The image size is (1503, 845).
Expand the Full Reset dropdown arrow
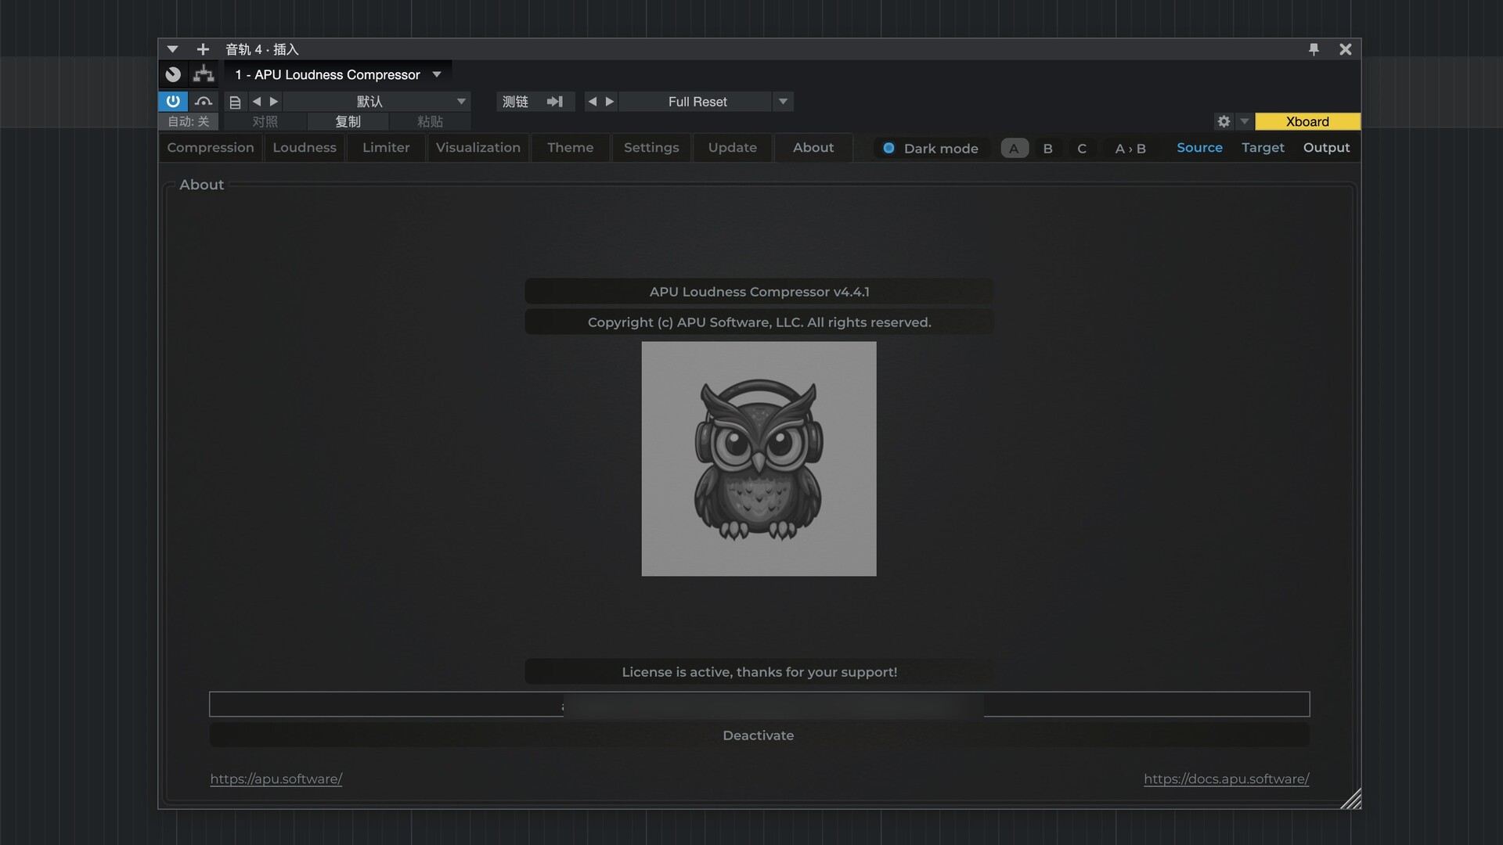[783, 102]
